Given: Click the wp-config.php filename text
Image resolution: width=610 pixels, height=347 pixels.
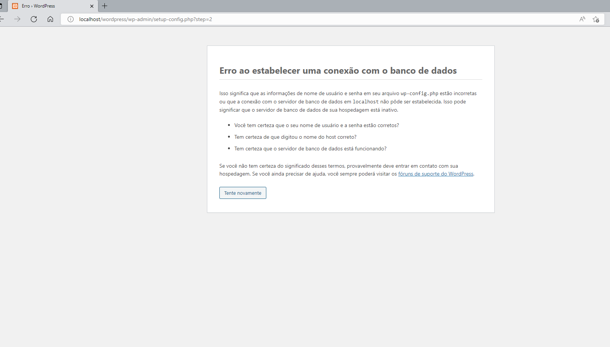Looking at the screenshot, I should [420, 93].
